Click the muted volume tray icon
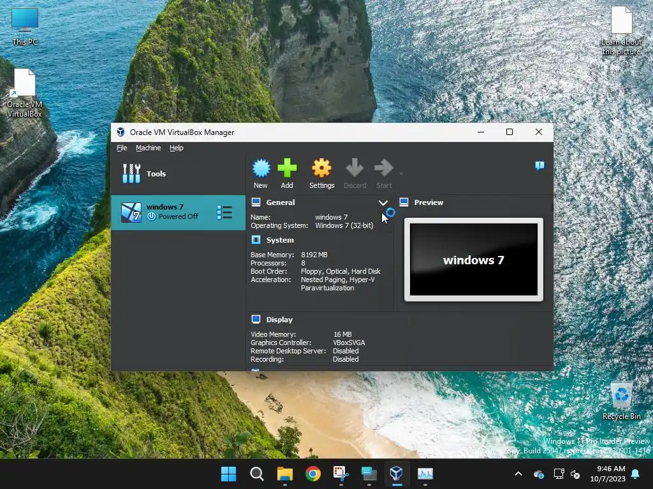The image size is (653, 489). click(x=575, y=474)
